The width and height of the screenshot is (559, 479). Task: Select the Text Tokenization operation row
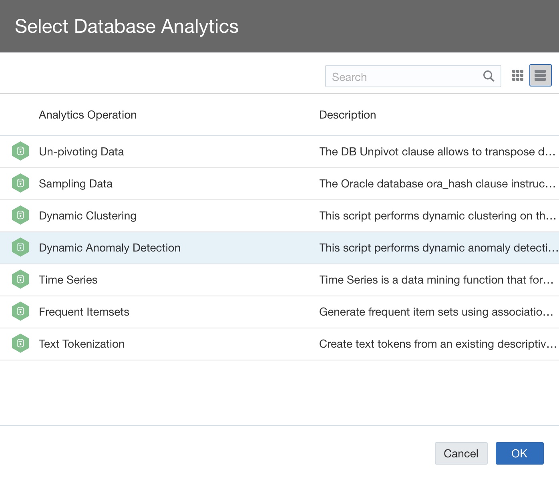coord(160,344)
